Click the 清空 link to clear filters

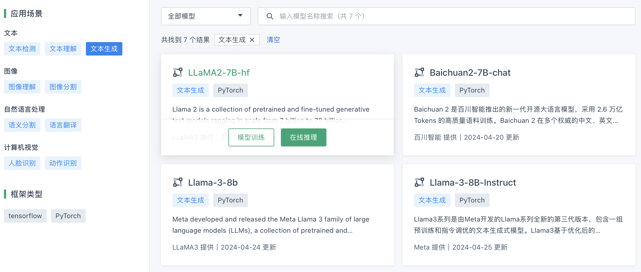click(x=273, y=40)
